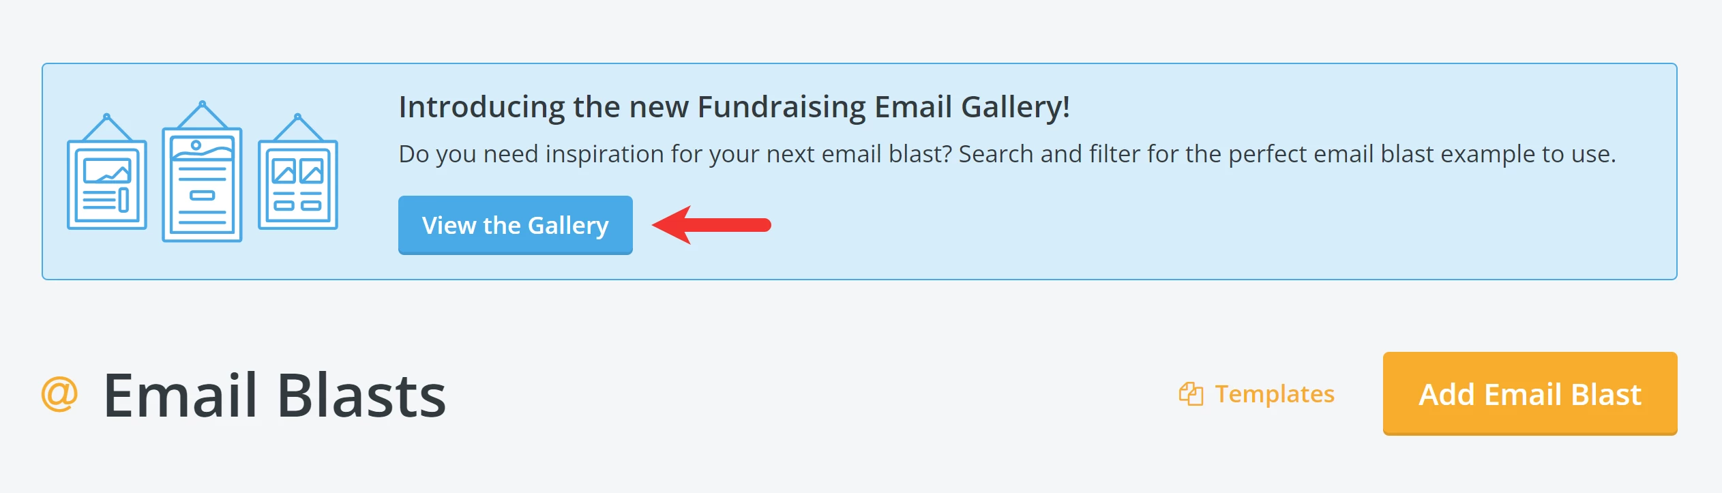Click the first hanging email poster illustration
The image size is (1722, 493).
point(106,184)
